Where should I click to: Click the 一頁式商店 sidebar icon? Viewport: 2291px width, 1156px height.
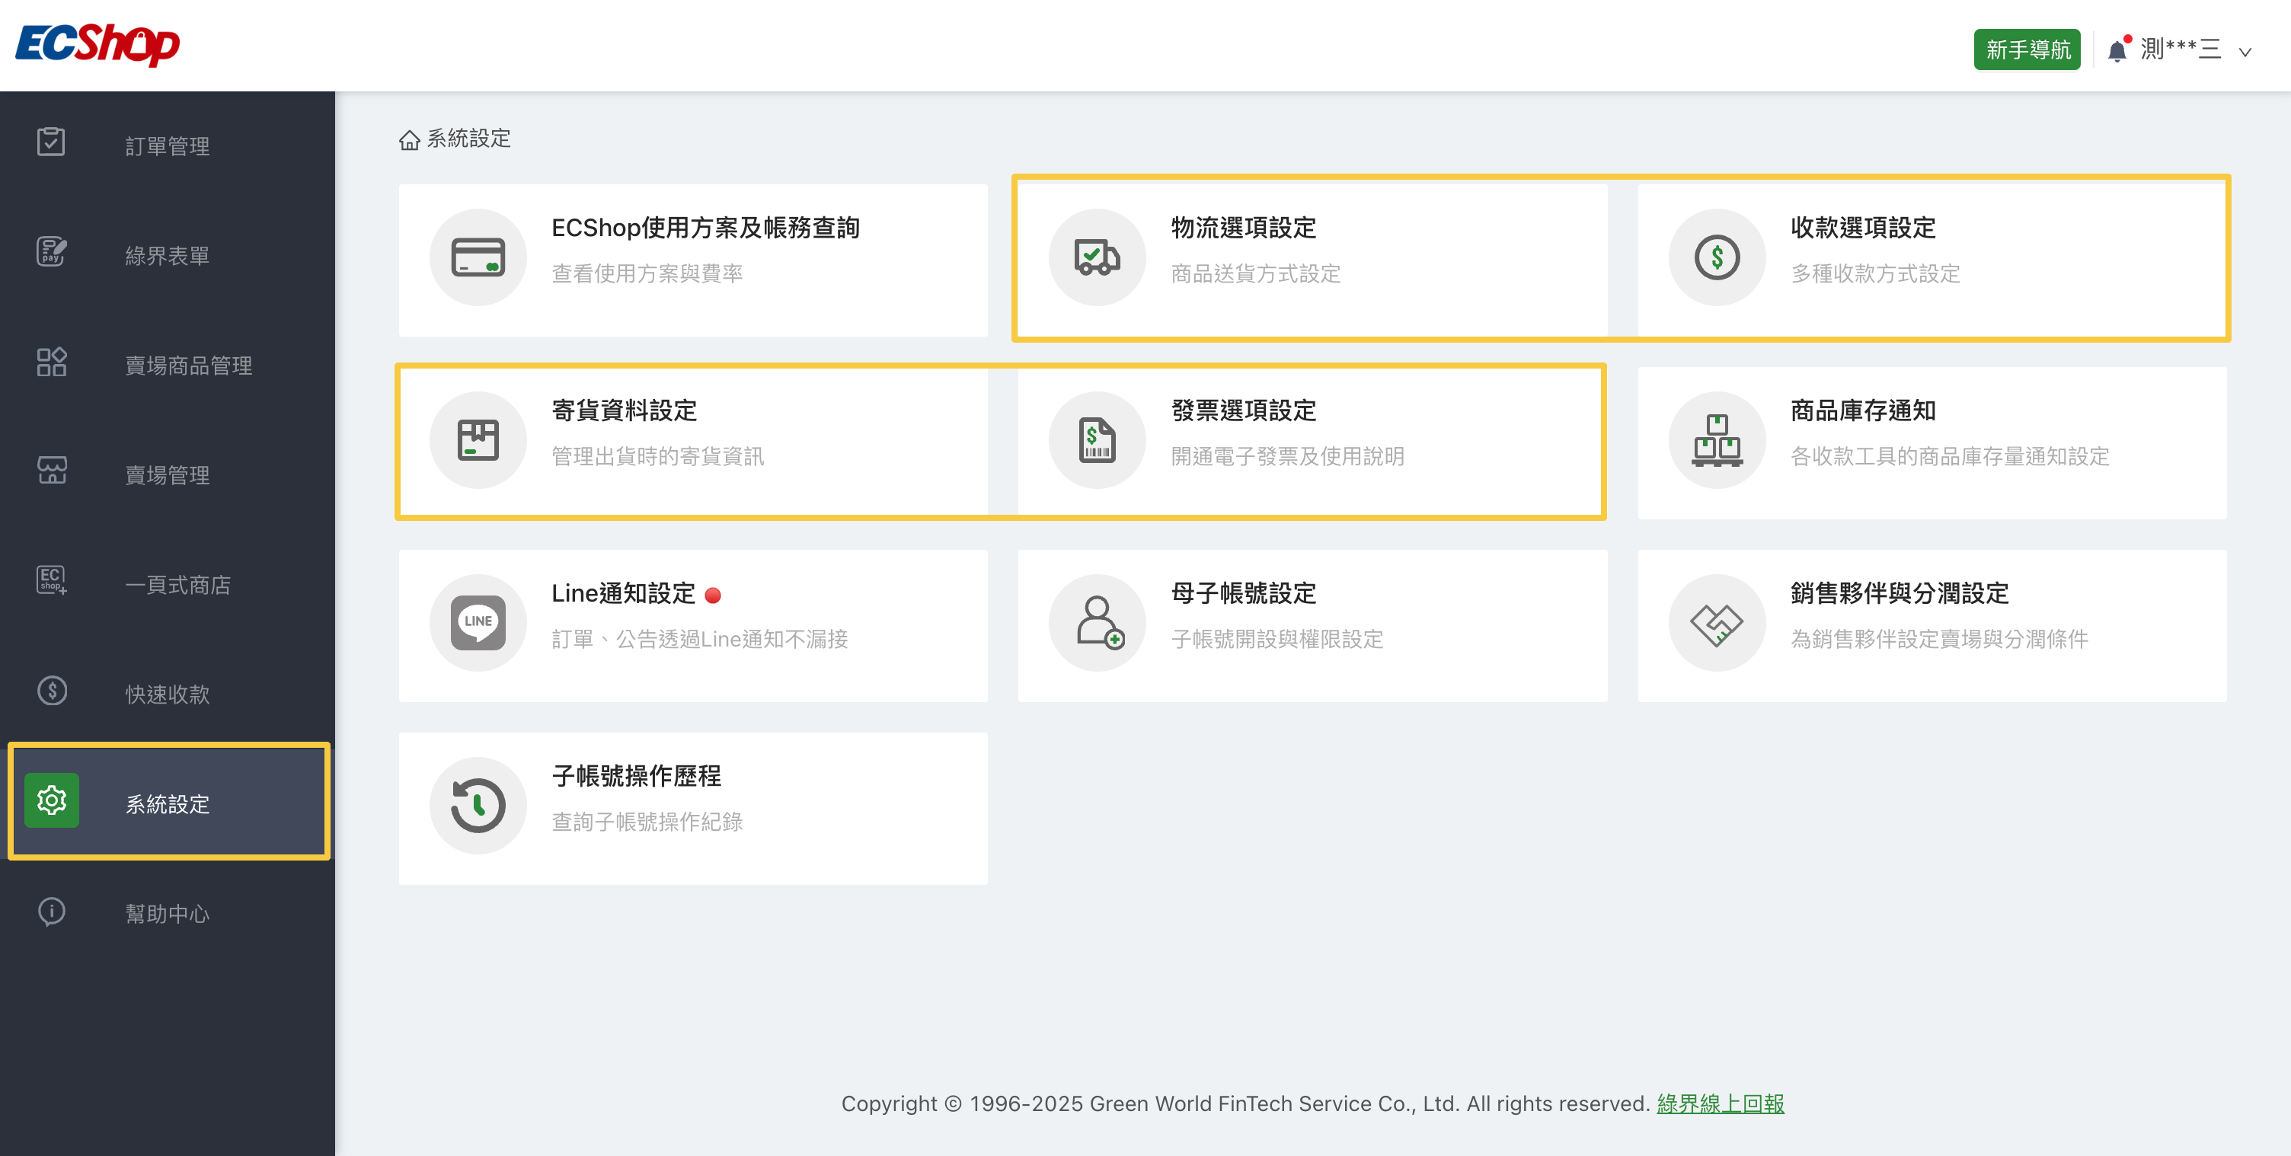coord(51,581)
